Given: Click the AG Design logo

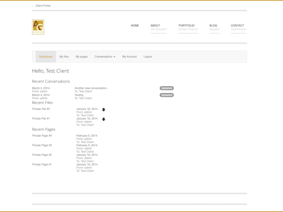Looking at the screenshot, I should (x=38, y=27).
